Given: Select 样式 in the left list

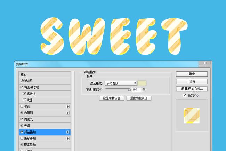Looking at the screenshot, I should coord(45,74).
